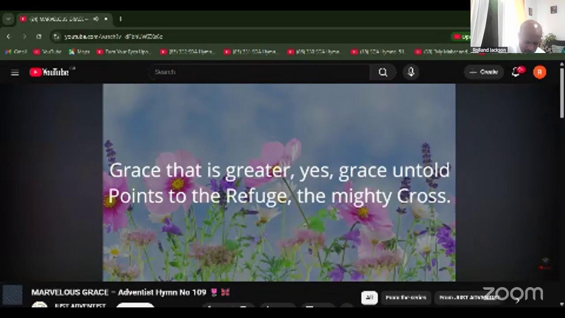Viewport: 565px width, 318px height.
Task: Go to YouTube home via the logo
Action: 49,72
